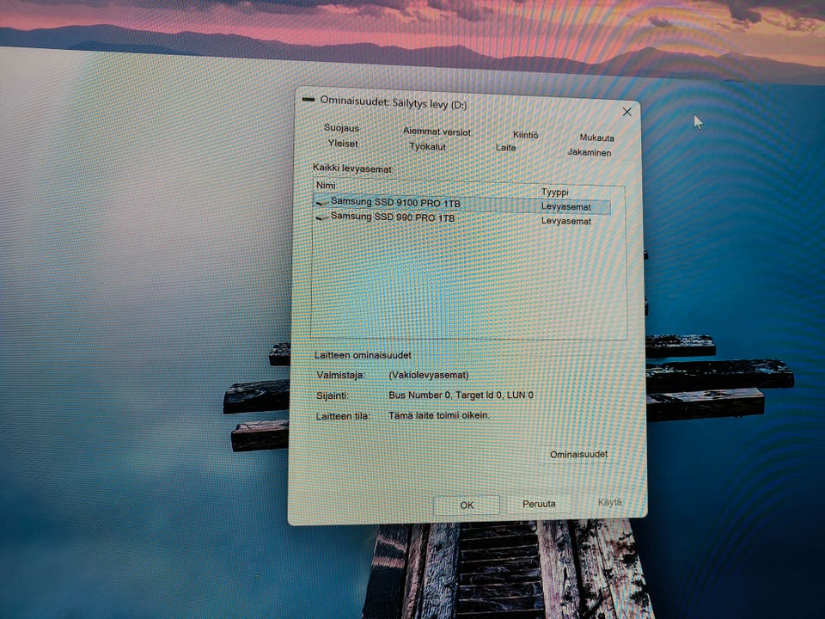Screen dimensions: 825x619
Task: Click the Nimi column header
Action: (326, 186)
